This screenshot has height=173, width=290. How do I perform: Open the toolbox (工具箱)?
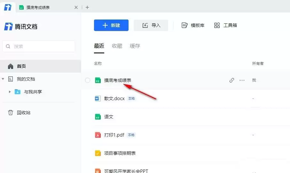point(226,25)
